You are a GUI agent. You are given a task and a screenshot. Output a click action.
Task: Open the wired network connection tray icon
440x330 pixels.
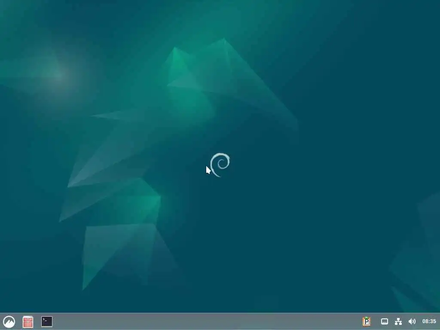pos(398,321)
